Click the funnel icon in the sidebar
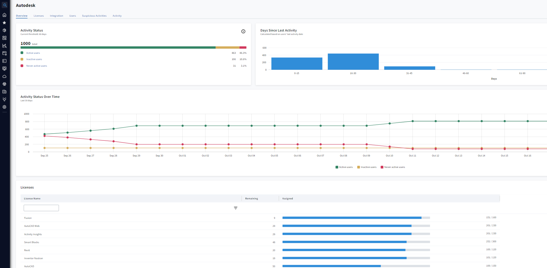The width and height of the screenshot is (547, 268). [x=4, y=100]
